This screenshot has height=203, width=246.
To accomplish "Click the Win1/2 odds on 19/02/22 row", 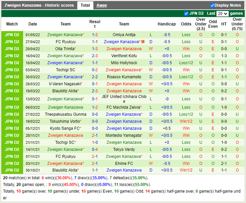I will [x=186, y=121].
